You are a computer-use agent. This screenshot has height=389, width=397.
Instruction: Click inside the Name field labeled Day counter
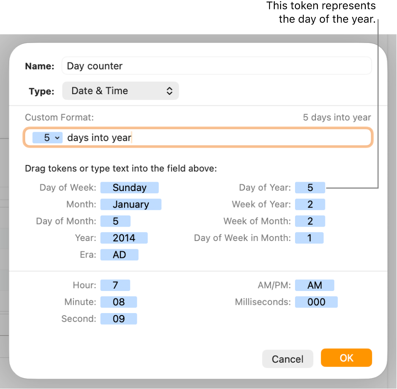pyautogui.click(x=216, y=65)
